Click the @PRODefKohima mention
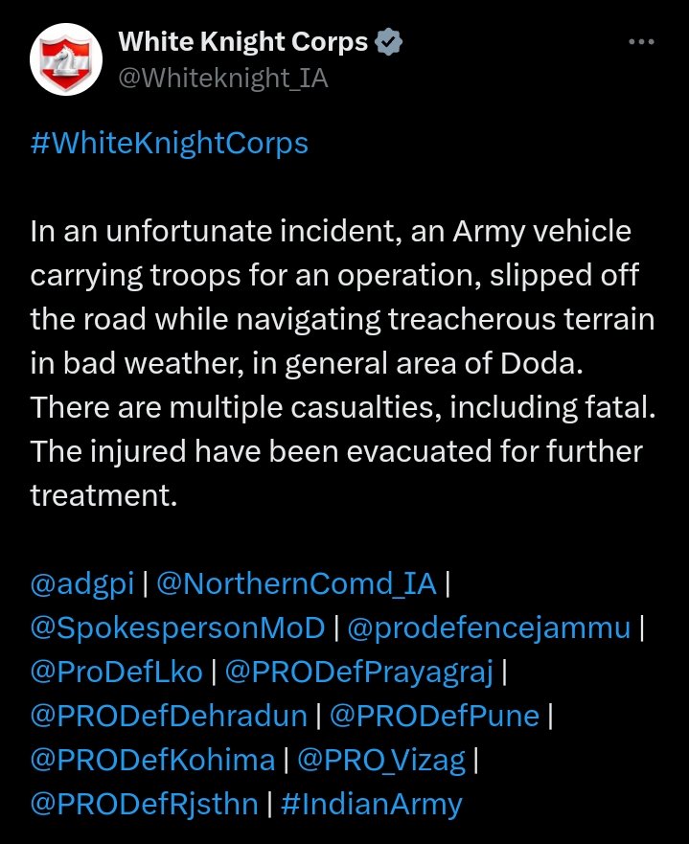The image size is (689, 844). (152, 760)
